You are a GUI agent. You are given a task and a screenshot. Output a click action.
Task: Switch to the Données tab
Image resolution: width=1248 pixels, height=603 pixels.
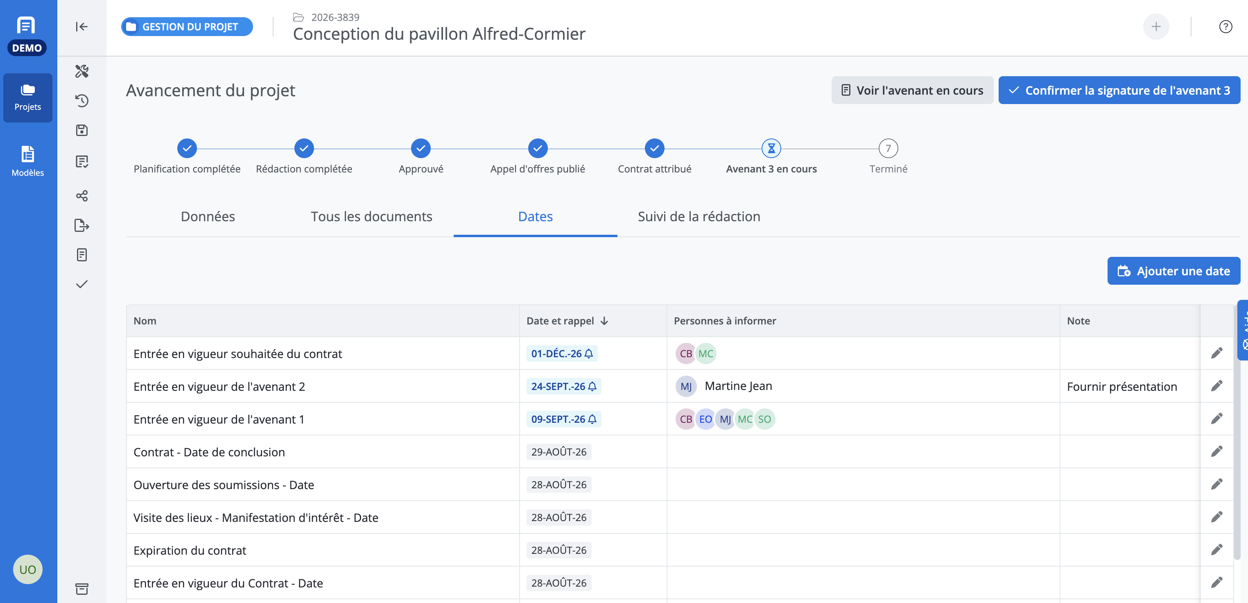208,217
